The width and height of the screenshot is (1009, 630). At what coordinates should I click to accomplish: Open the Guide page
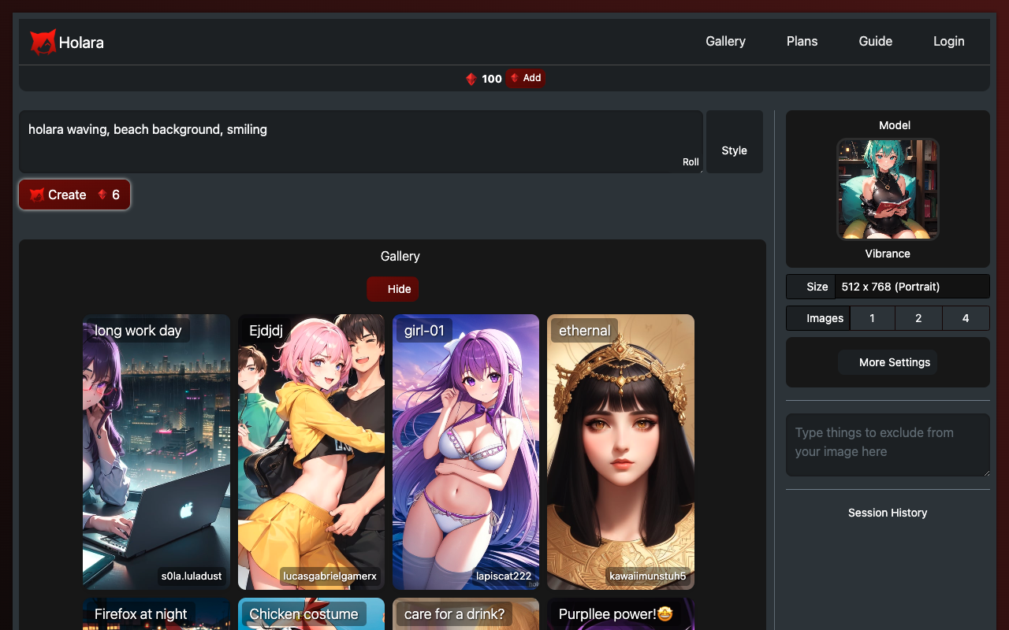tap(875, 41)
